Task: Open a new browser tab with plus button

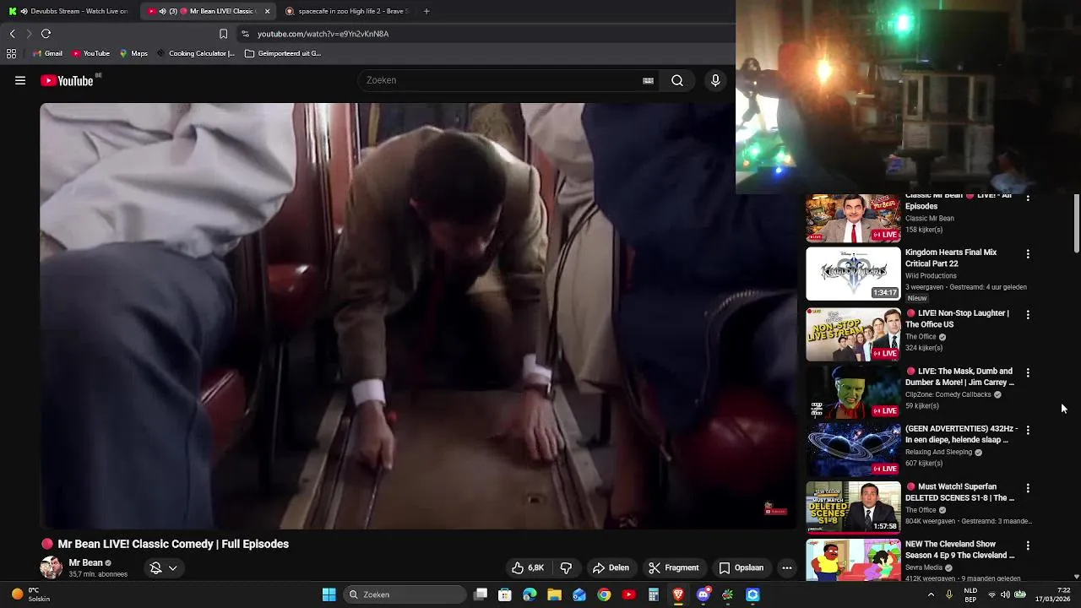Action: tap(426, 11)
